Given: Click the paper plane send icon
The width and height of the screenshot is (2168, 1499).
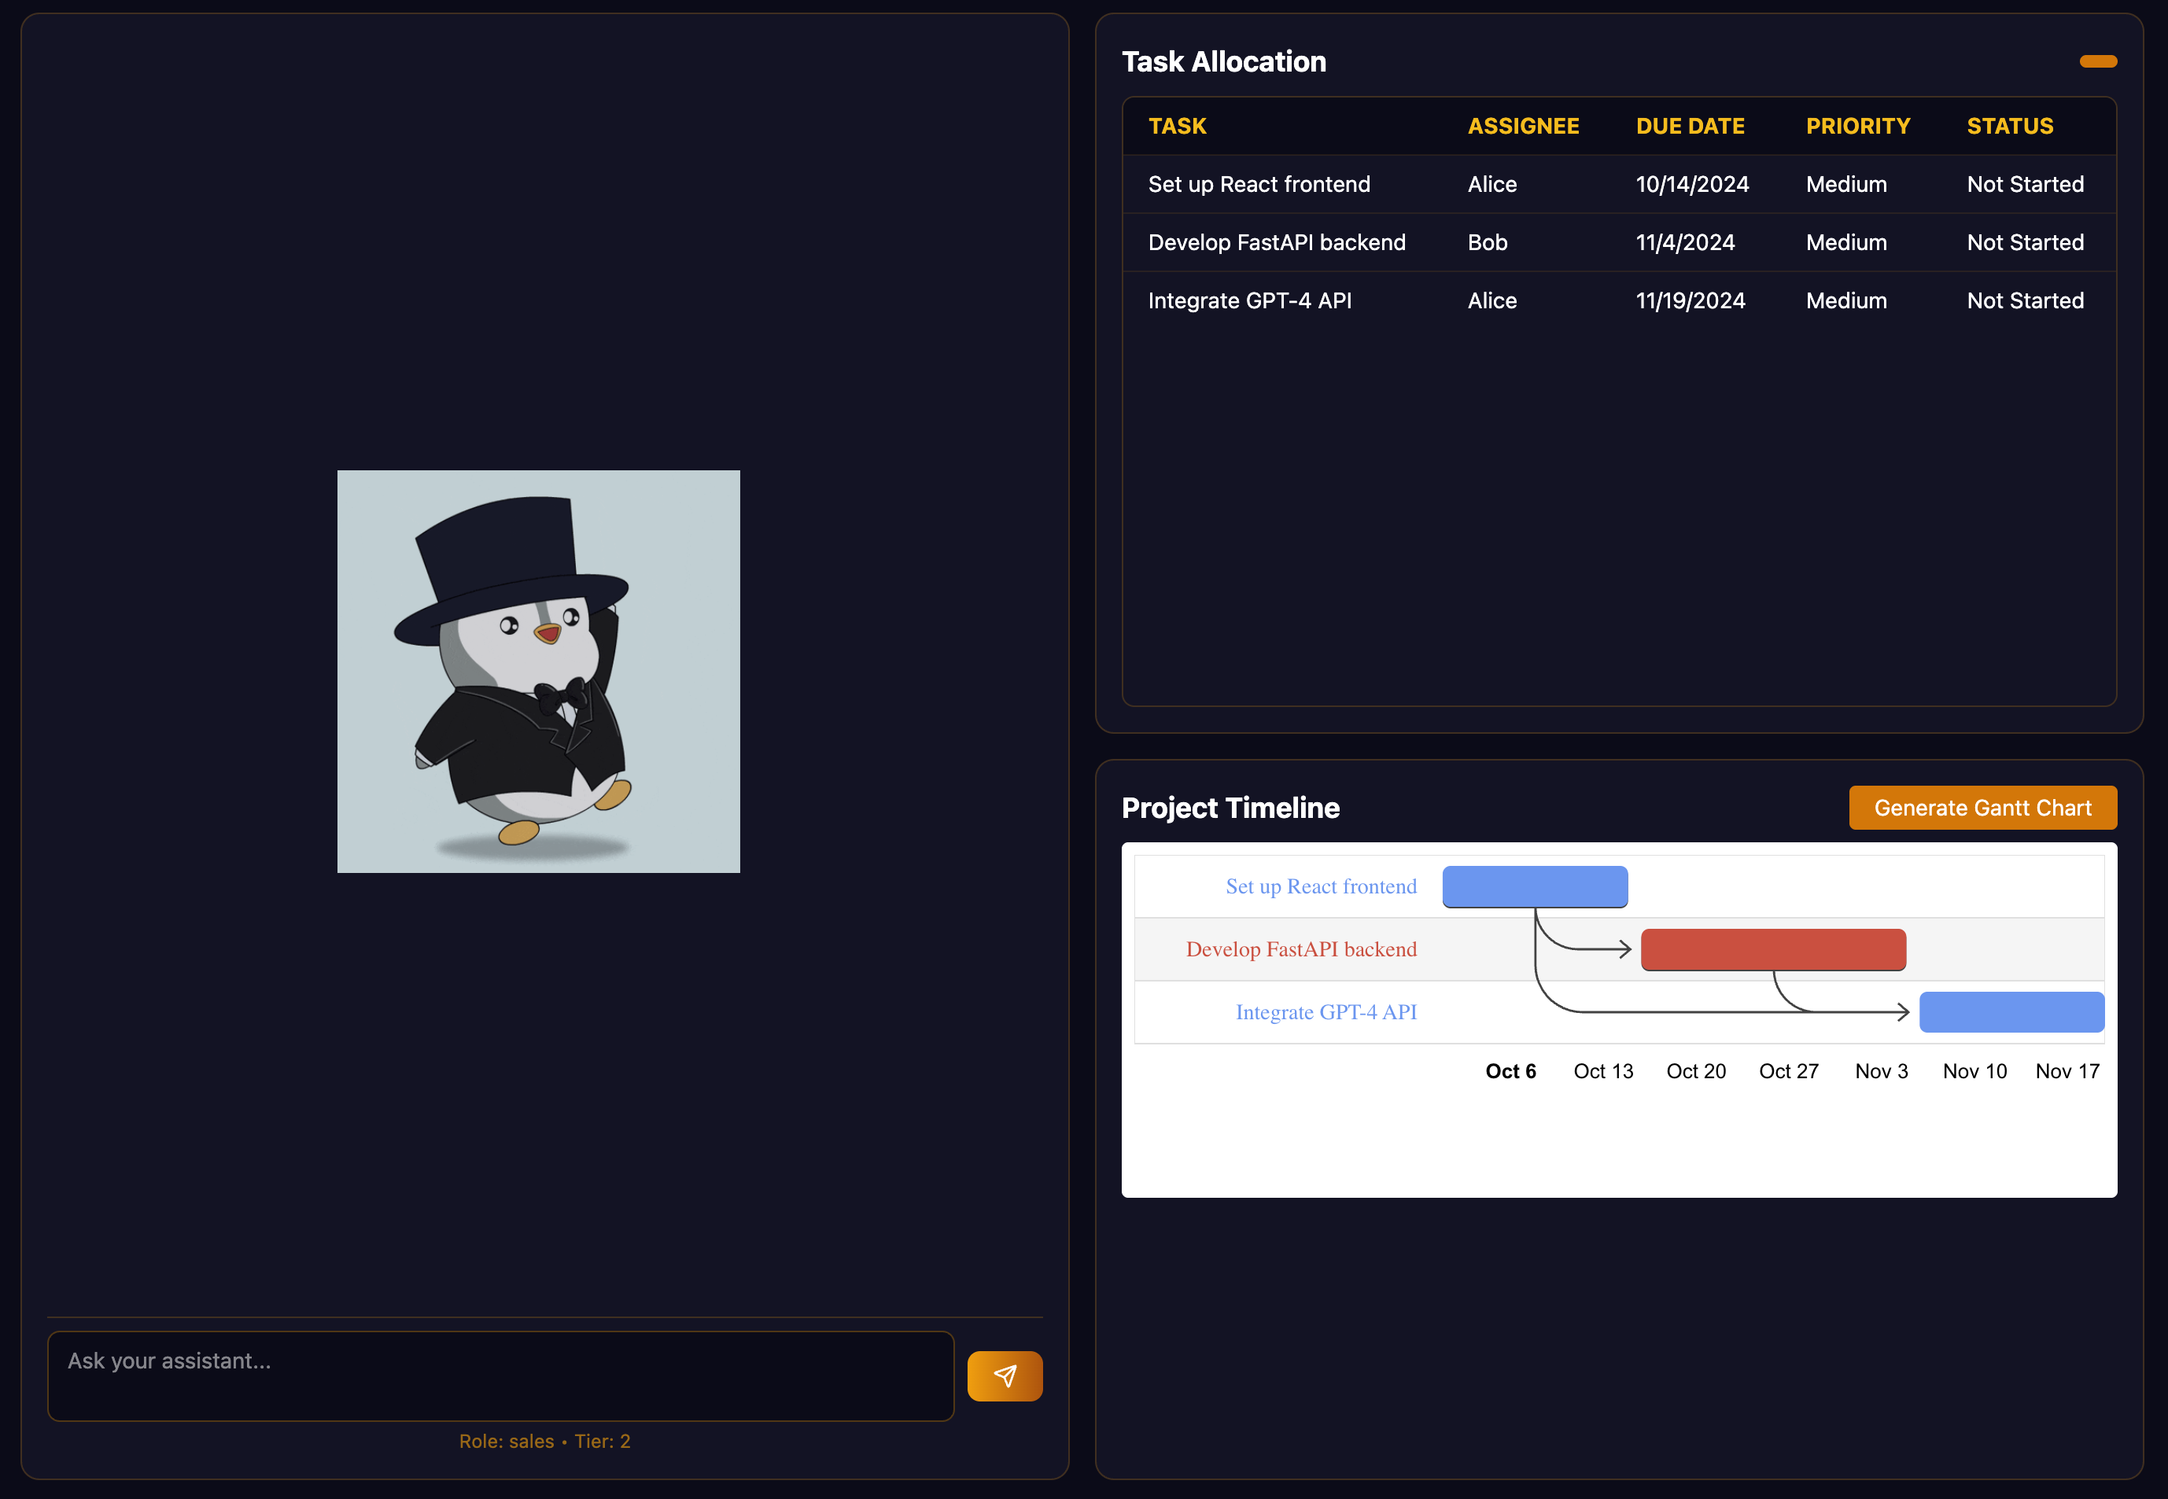Looking at the screenshot, I should (x=1005, y=1376).
